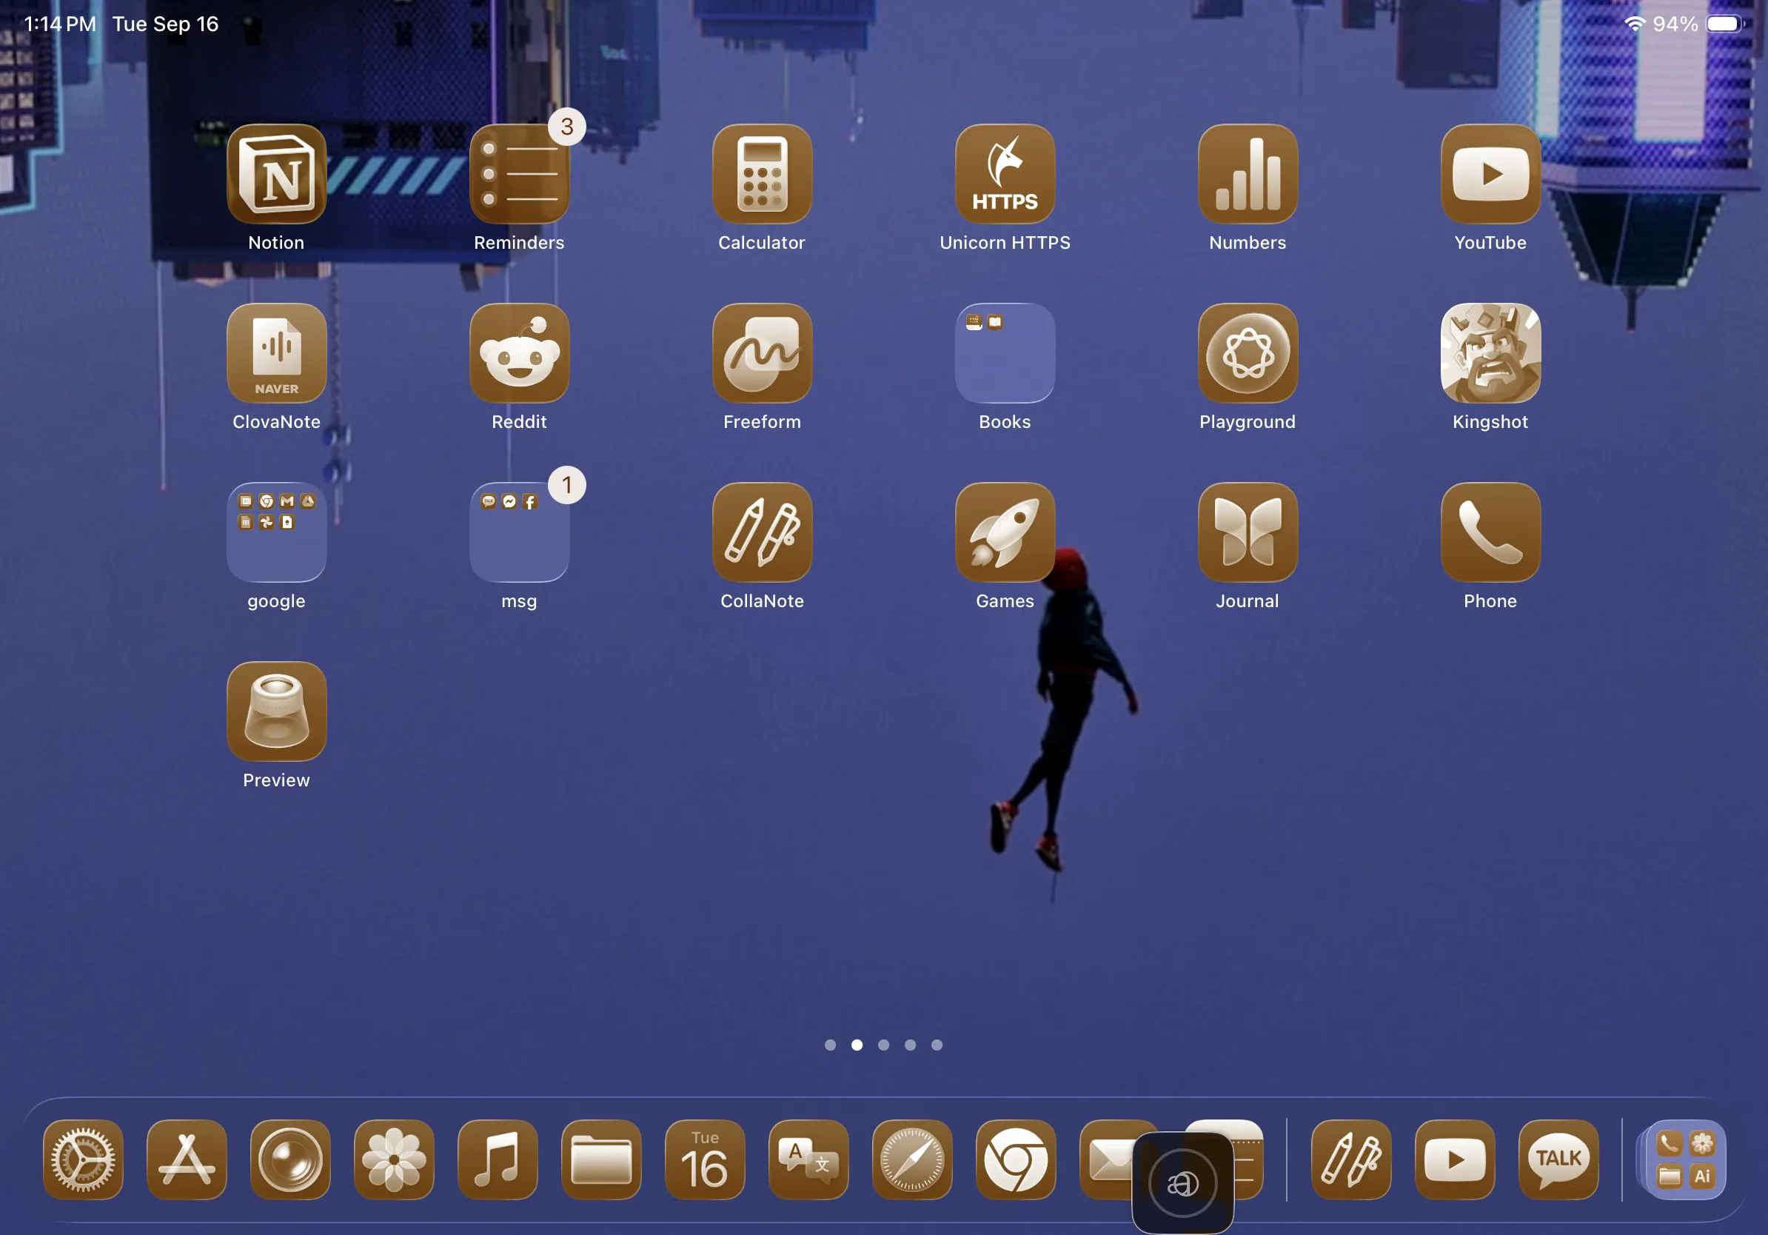Expand the msg folder
Viewport: 1768px width, 1235px height.
(x=520, y=532)
